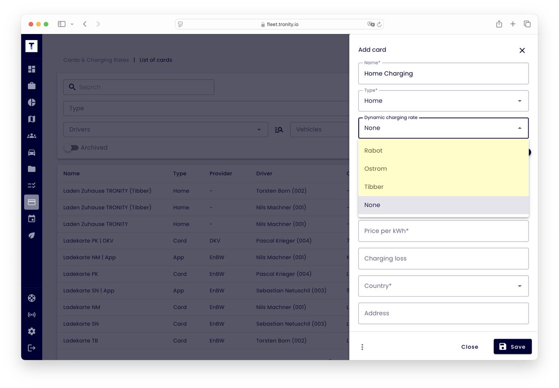Viewport: 559px width, 388px height.
Task: Save the new card
Action: tap(512, 346)
